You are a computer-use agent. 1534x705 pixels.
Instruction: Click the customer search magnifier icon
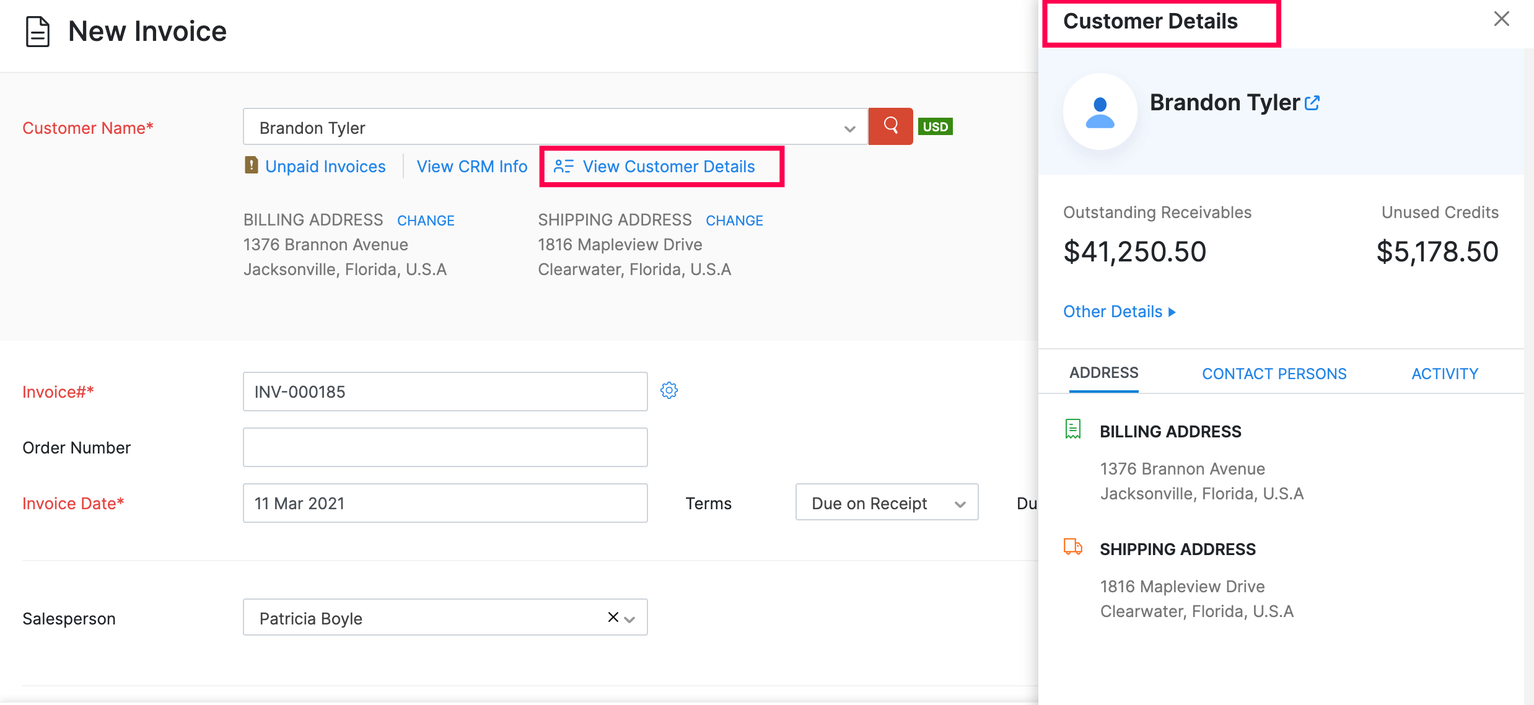[890, 126]
